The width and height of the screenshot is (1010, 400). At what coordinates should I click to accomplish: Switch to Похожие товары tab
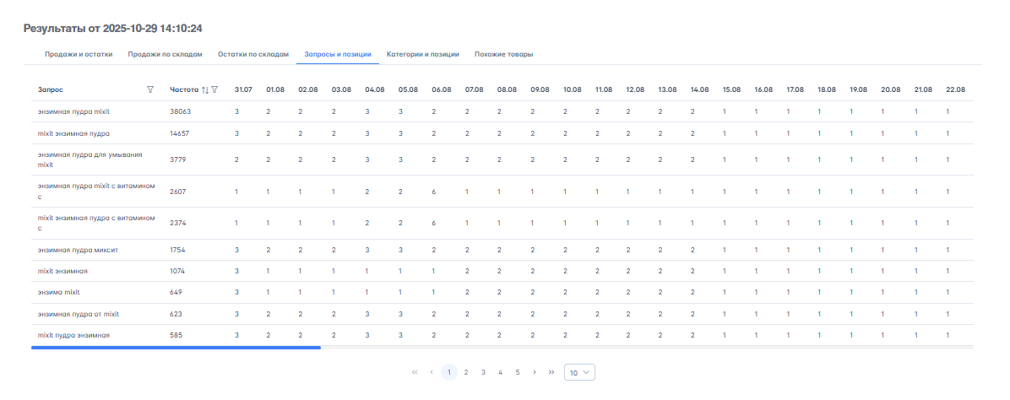pyautogui.click(x=503, y=55)
